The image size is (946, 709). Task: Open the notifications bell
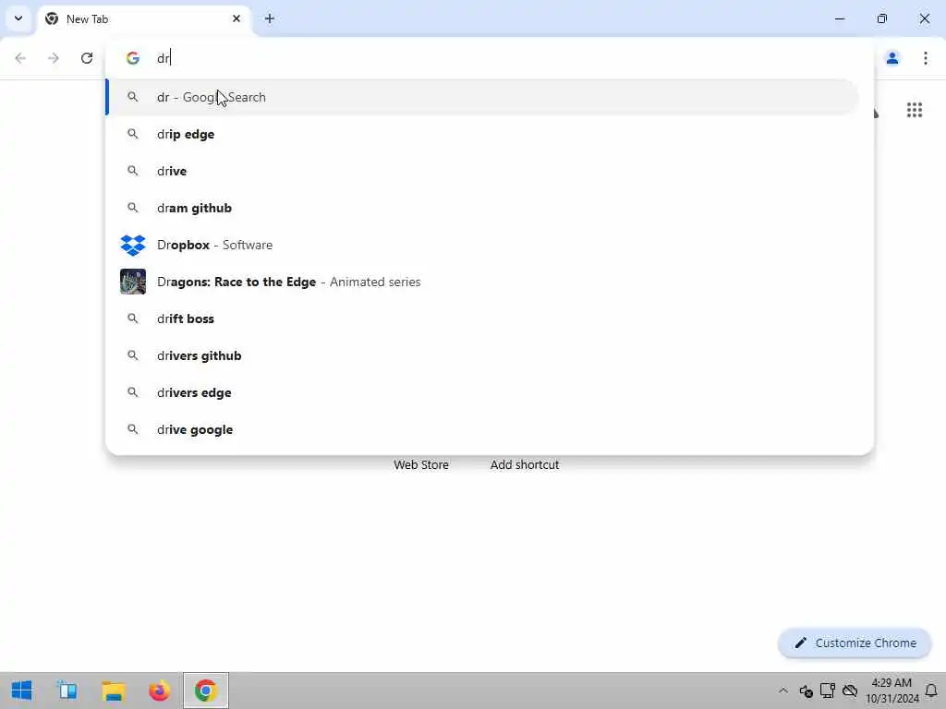click(931, 691)
